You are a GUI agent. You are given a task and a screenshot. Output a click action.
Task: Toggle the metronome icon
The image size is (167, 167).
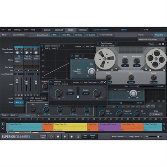[78, 136]
